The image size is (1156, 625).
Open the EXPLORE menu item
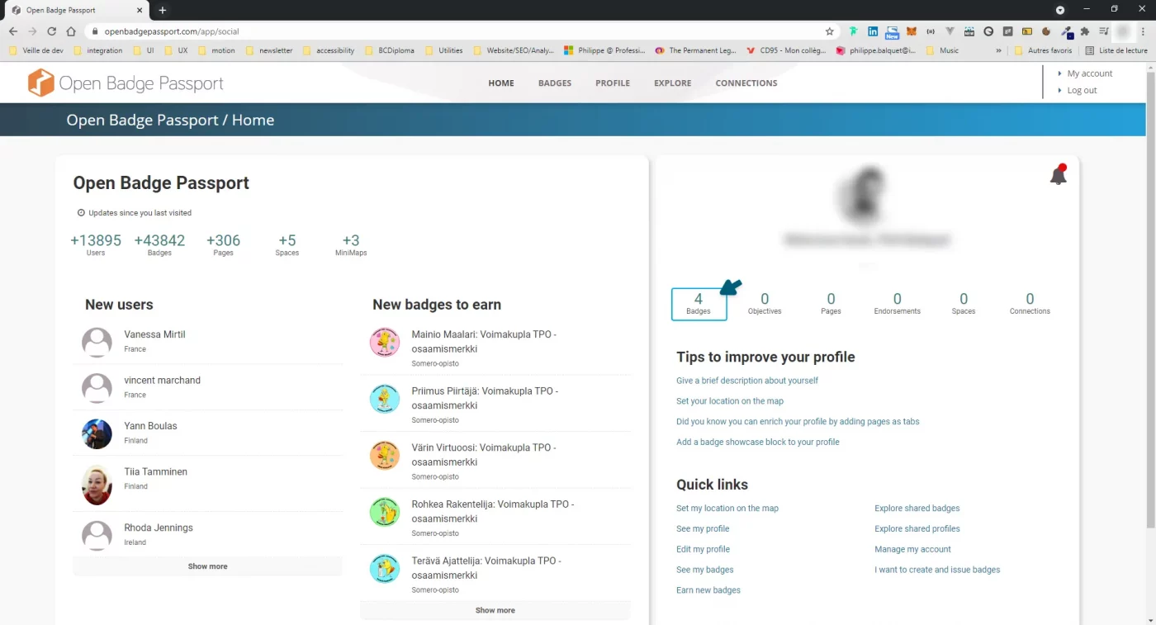pyautogui.click(x=673, y=83)
